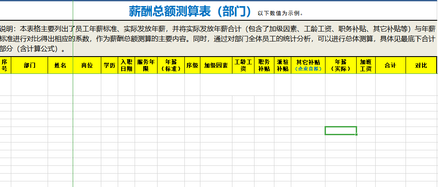Click the 序号 header cell
This screenshot has width=438, height=187.
coord(5,65)
